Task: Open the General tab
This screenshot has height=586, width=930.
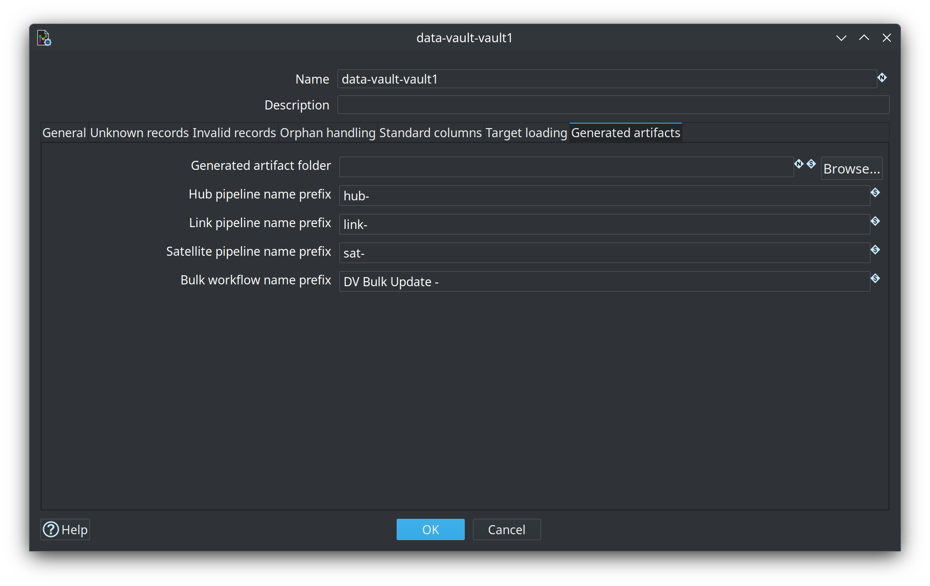Action: coord(64,133)
